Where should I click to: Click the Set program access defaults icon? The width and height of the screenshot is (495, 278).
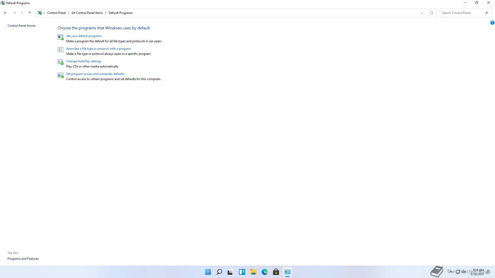click(60, 75)
